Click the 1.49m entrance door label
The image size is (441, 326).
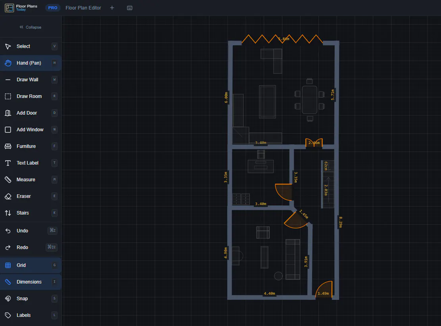[x=323, y=293]
